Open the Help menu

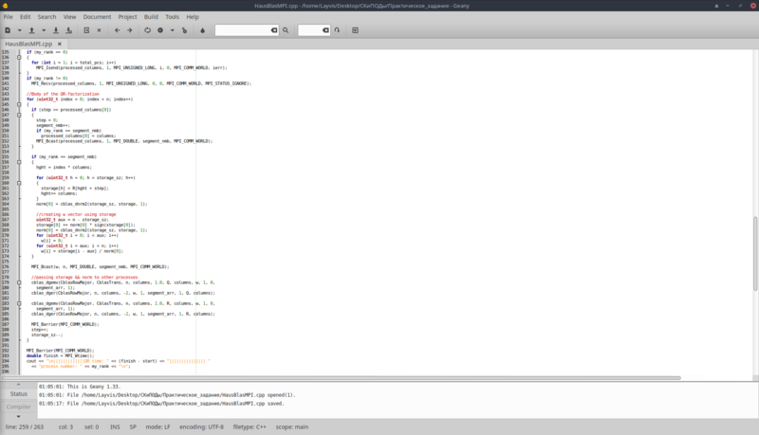193,17
